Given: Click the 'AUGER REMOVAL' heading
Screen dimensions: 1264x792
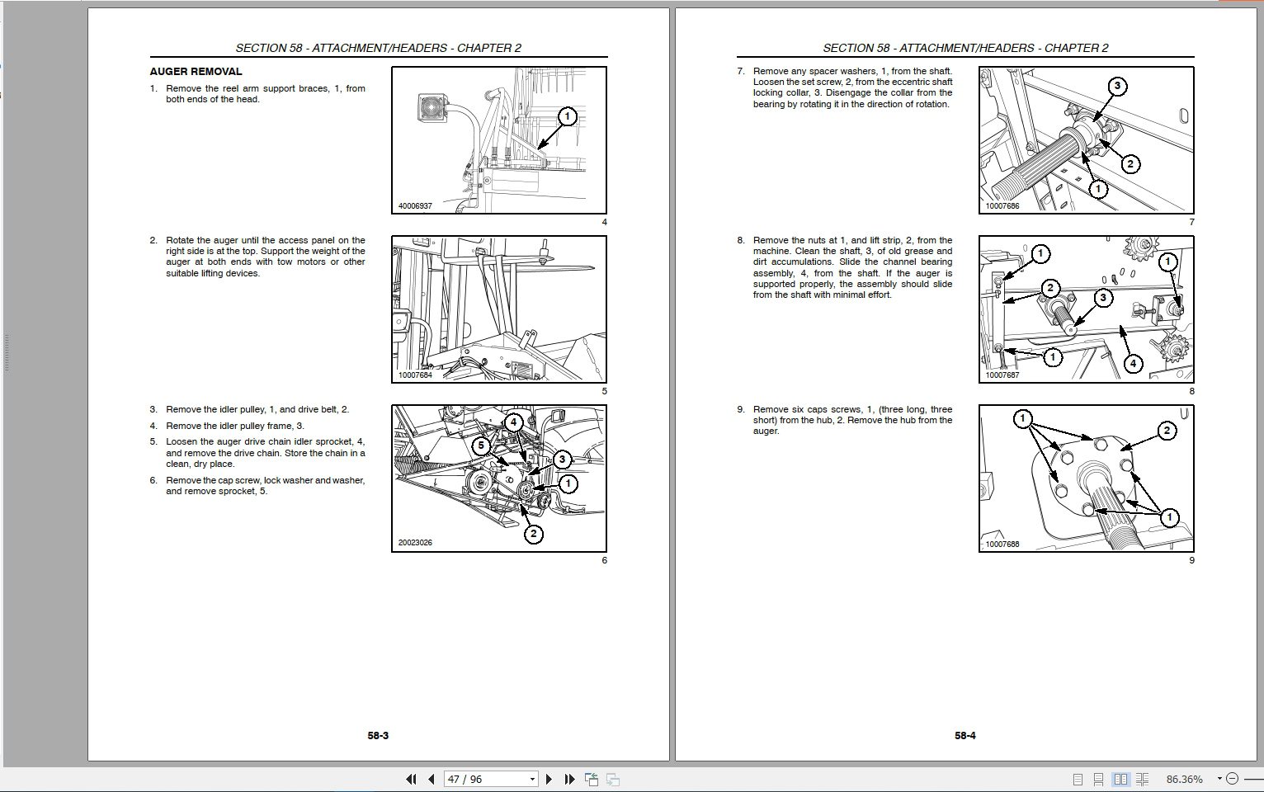Looking at the screenshot, I should click(x=196, y=72).
